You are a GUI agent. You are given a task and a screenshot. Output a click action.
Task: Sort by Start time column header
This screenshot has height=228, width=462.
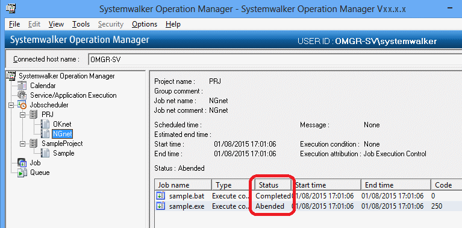(x=326, y=185)
